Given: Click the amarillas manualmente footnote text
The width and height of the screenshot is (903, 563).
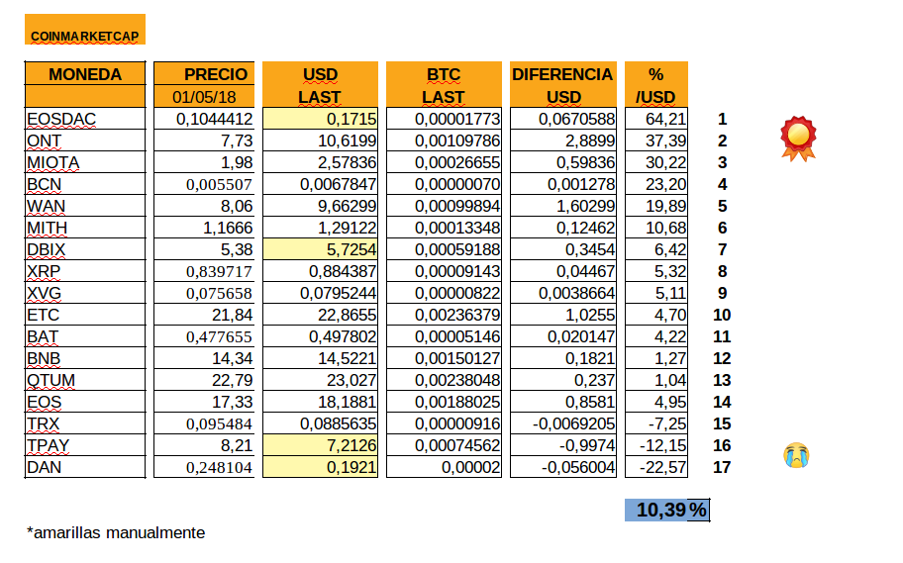Looking at the screenshot, I should 116,532.
